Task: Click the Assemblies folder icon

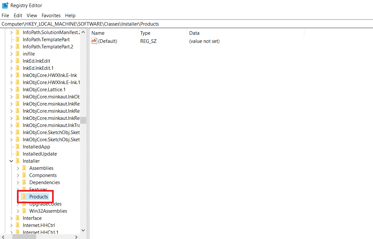Action: click(x=24, y=168)
